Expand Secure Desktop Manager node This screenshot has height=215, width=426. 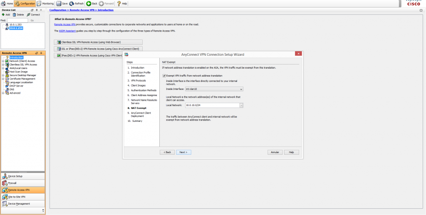3,75
